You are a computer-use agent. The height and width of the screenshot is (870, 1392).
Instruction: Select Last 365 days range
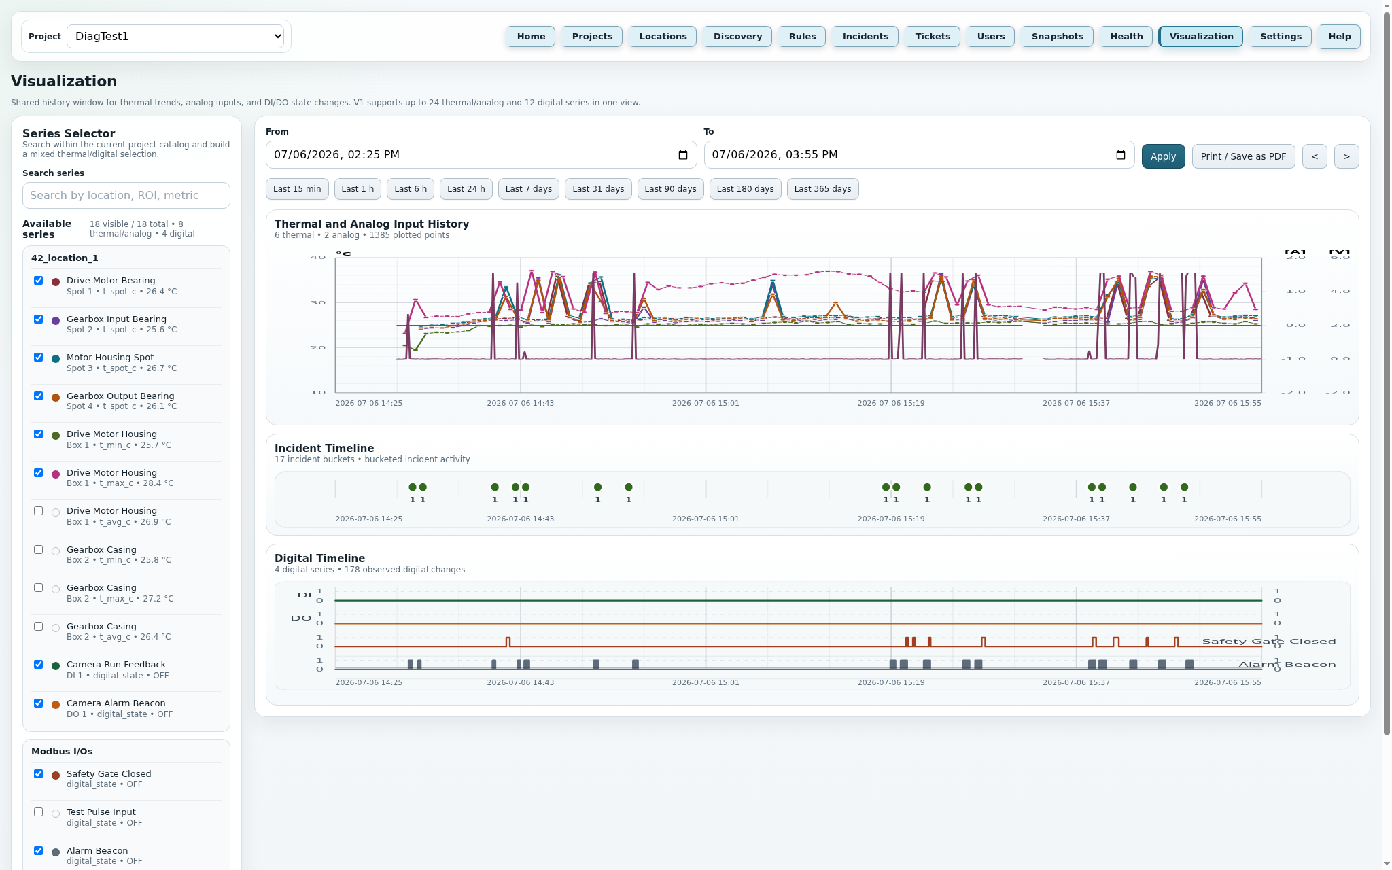coord(822,189)
